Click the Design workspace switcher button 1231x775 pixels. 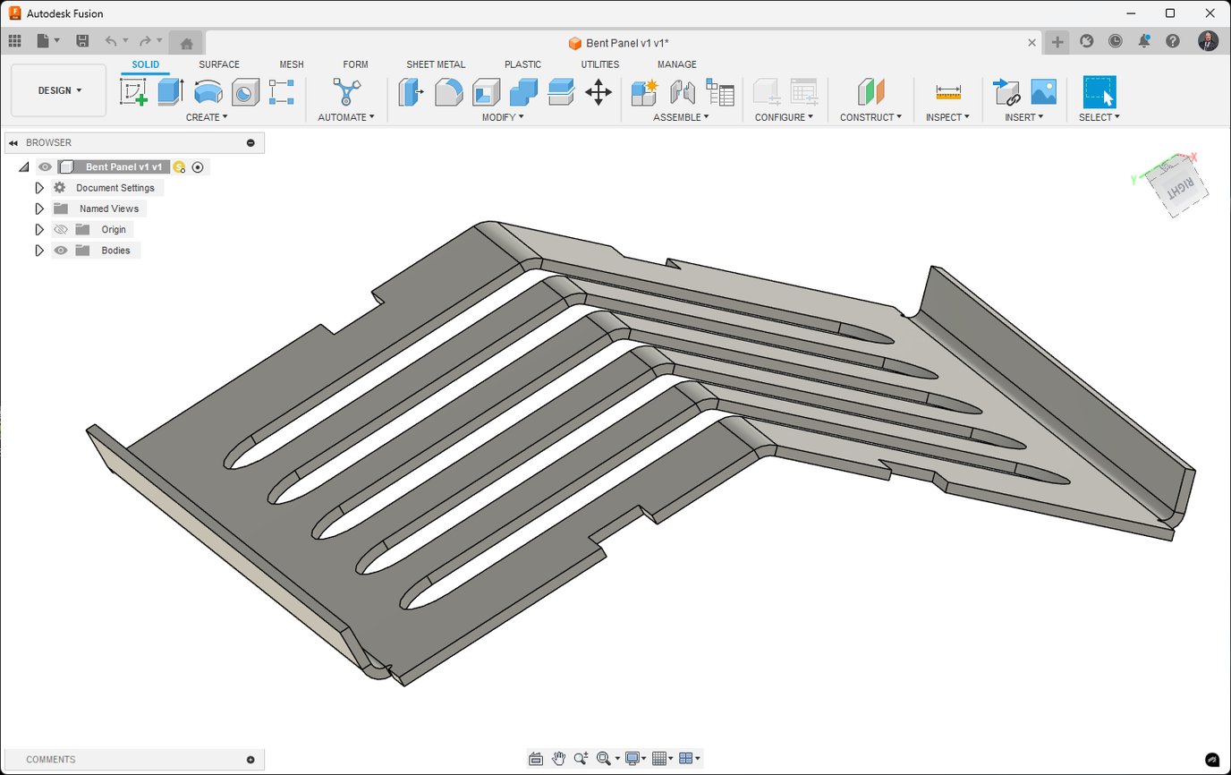(57, 89)
